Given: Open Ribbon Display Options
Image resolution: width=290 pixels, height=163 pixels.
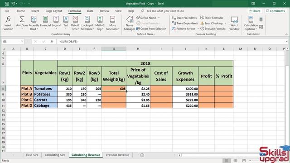Looking at the screenshot, I should 253,4.
